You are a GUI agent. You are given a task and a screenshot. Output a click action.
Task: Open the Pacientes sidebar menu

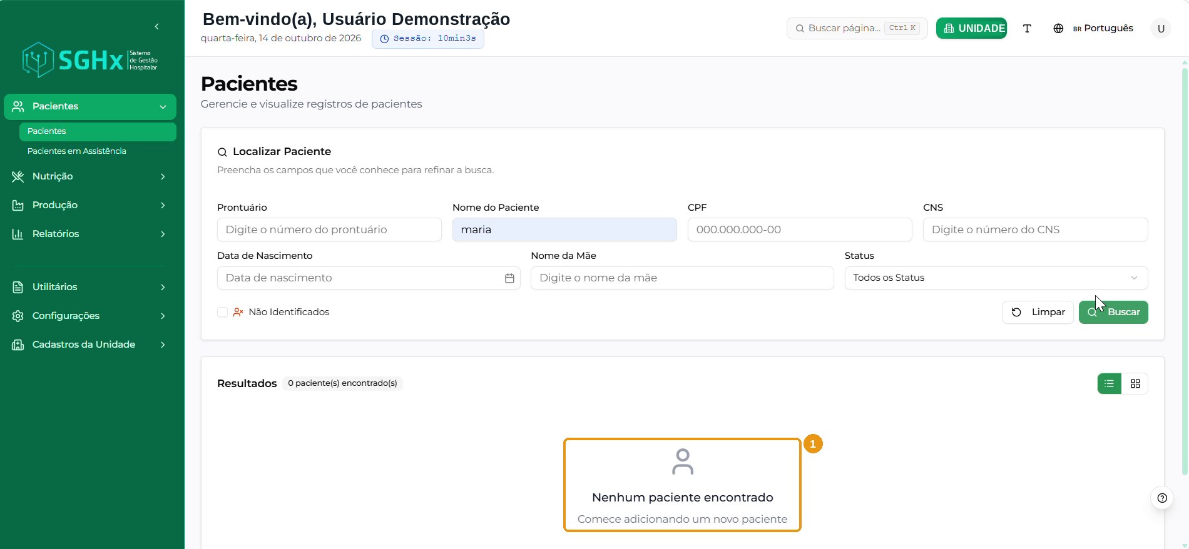click(90, 106)
